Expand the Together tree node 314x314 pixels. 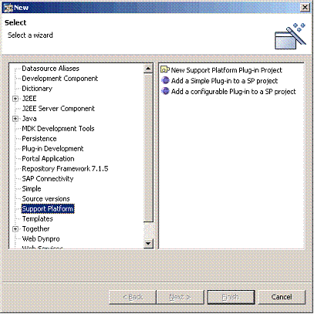15,229
